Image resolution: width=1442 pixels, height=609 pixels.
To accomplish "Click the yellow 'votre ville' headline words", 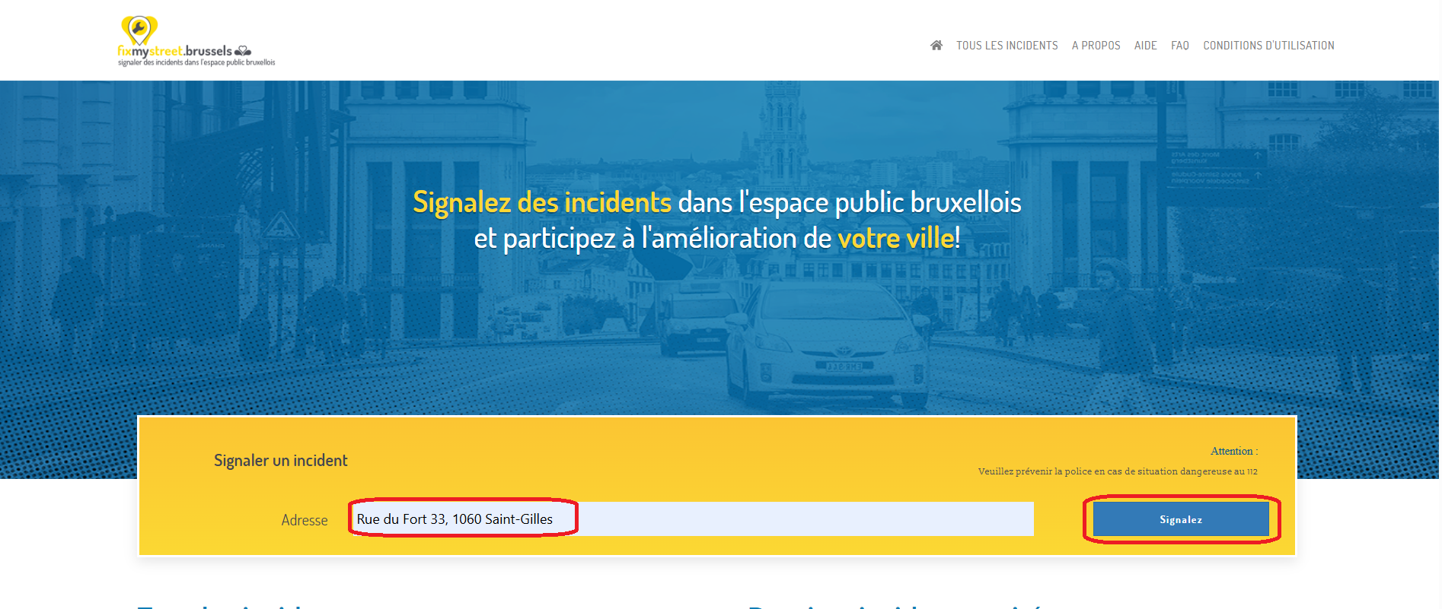I will coord(895,238).
